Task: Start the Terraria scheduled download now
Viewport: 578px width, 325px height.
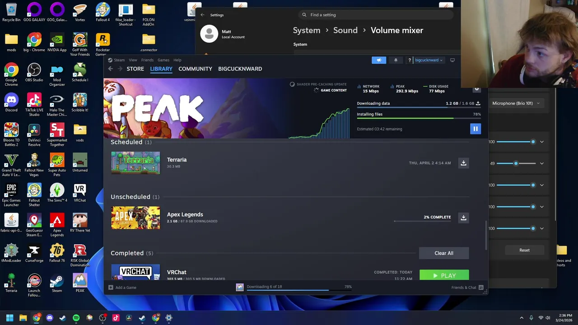Action: point(463,163)
